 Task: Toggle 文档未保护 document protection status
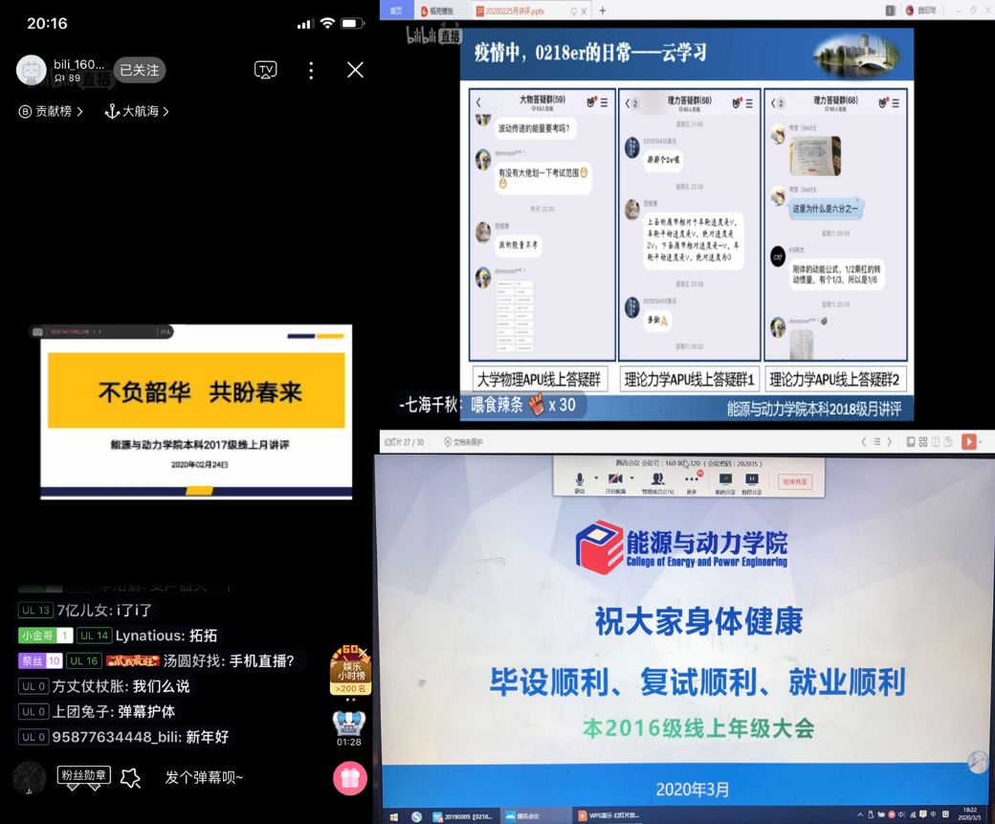[x=464, y=442]
